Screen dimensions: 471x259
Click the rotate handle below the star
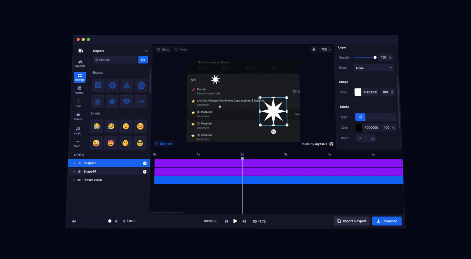pos(274,132)
